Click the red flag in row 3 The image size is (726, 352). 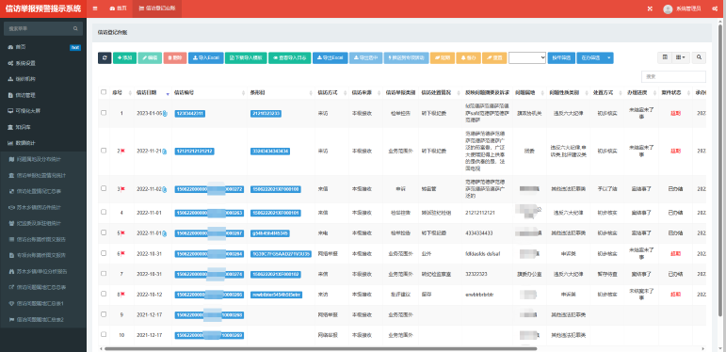[122, 189]
